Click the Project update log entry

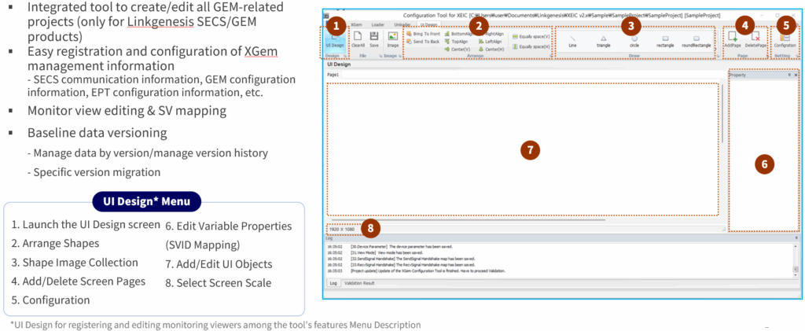pyautogui.click(x=417, y=270)
